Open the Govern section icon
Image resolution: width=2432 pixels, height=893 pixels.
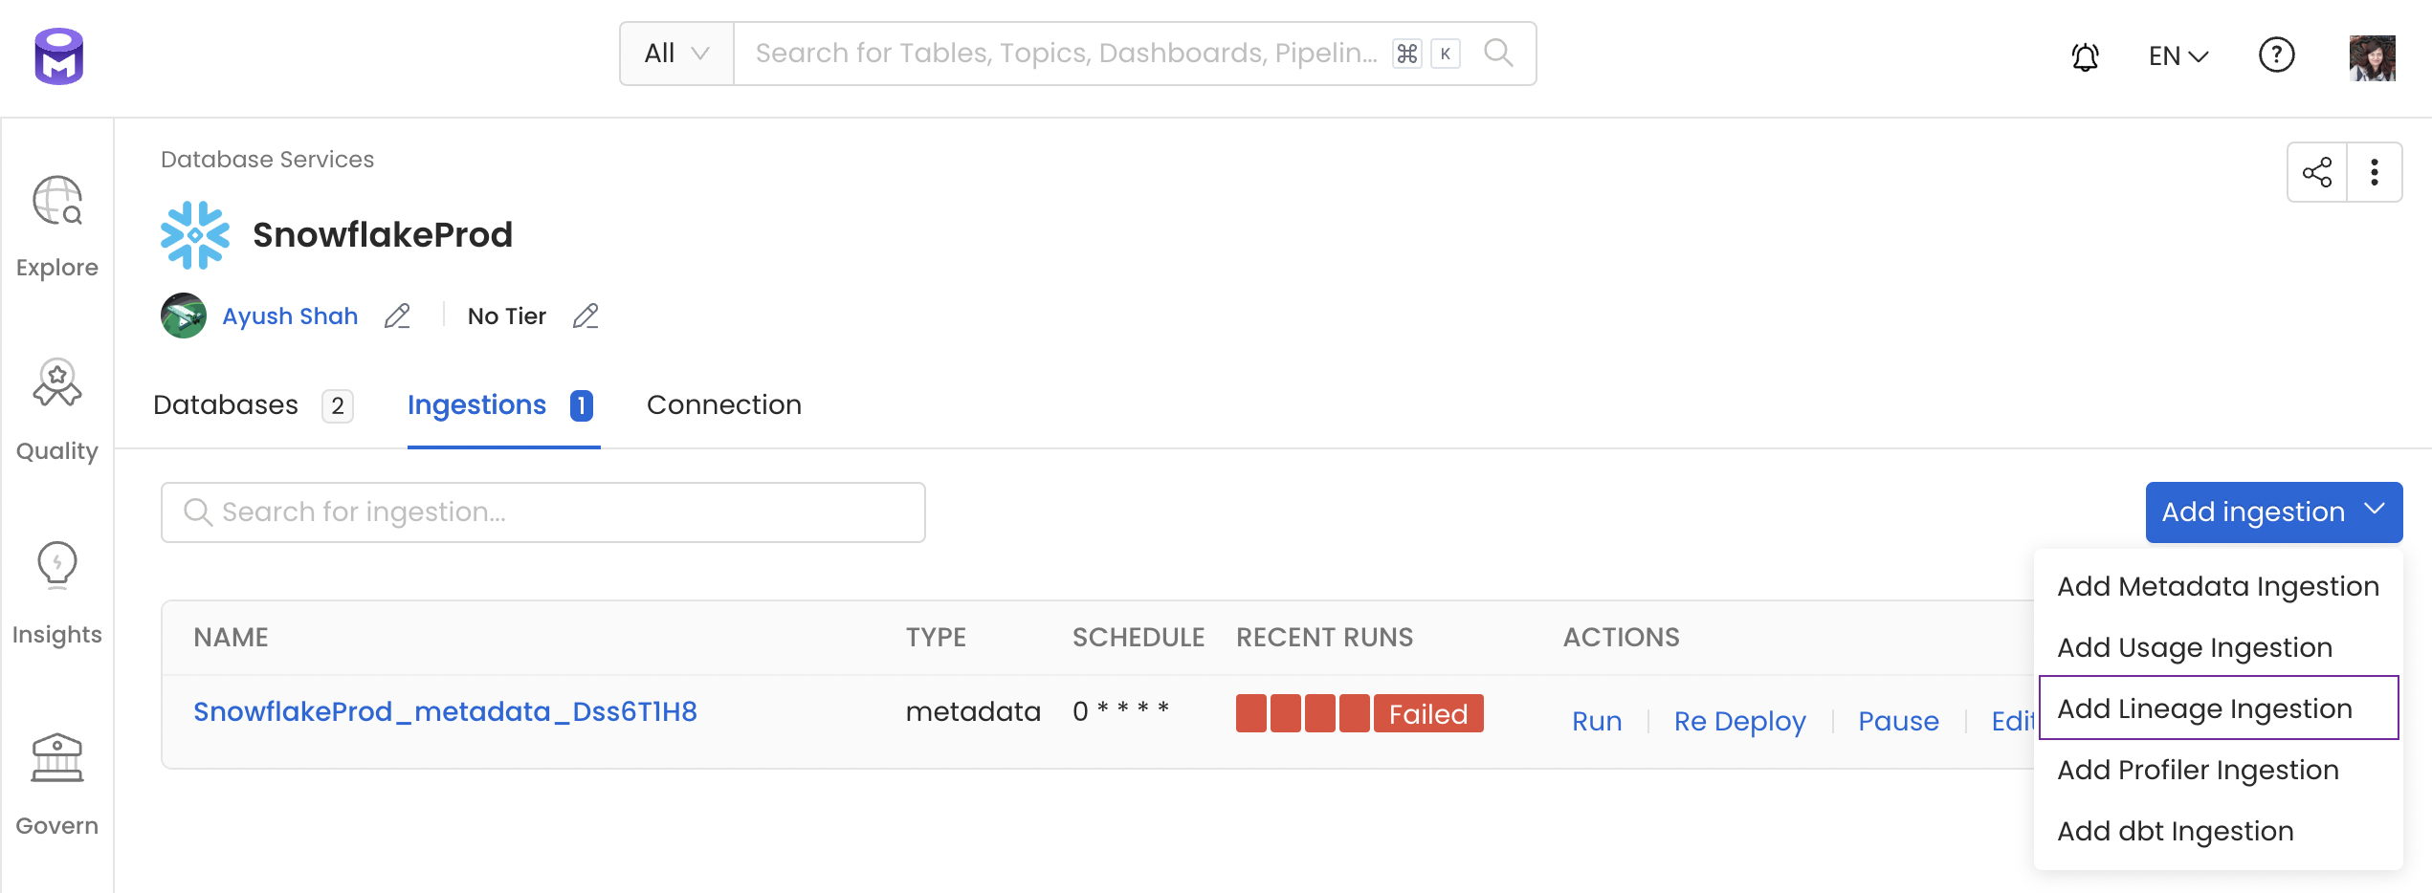(57, 757)
